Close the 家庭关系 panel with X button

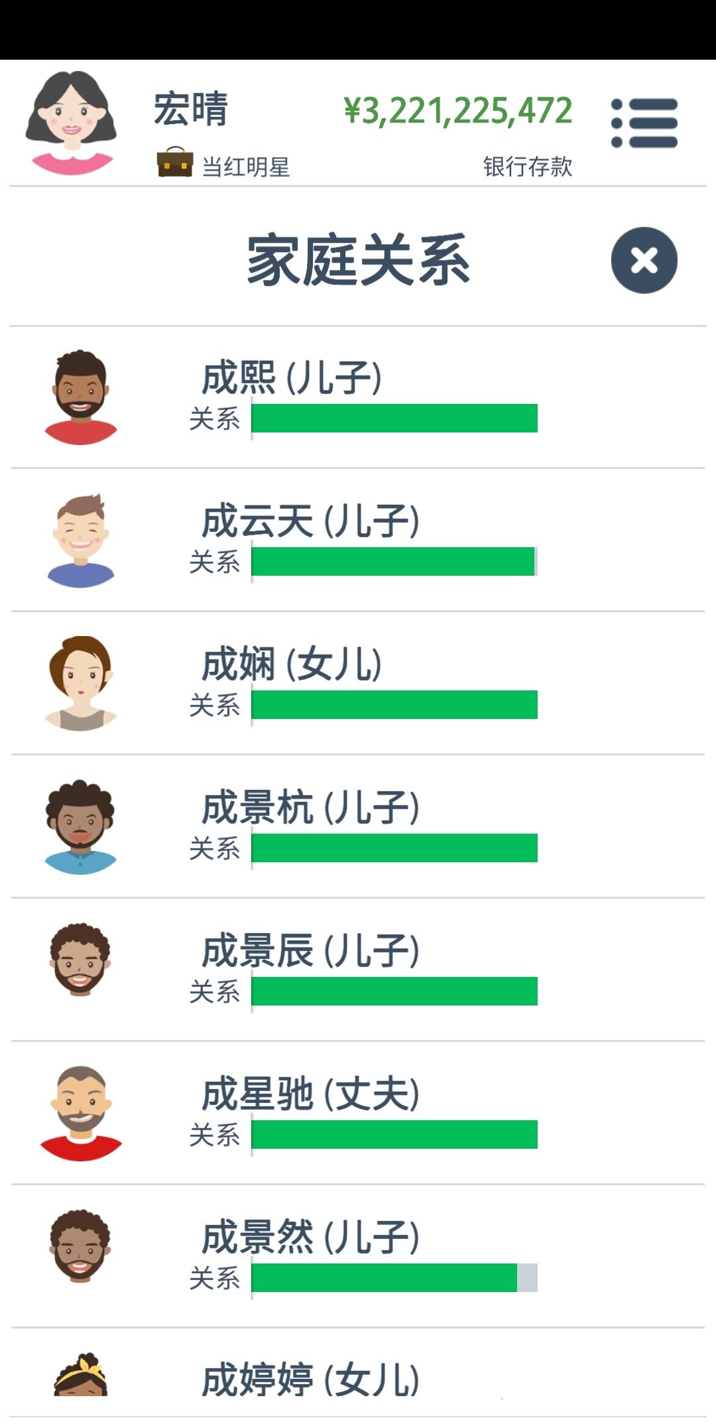point(644,260)
